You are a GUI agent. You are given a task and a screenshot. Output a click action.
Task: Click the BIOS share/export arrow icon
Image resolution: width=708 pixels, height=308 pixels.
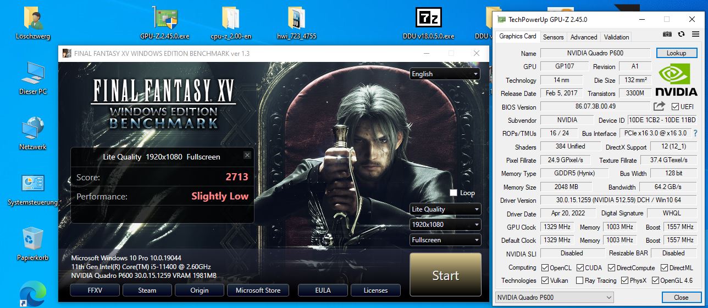tap(659, 106)
